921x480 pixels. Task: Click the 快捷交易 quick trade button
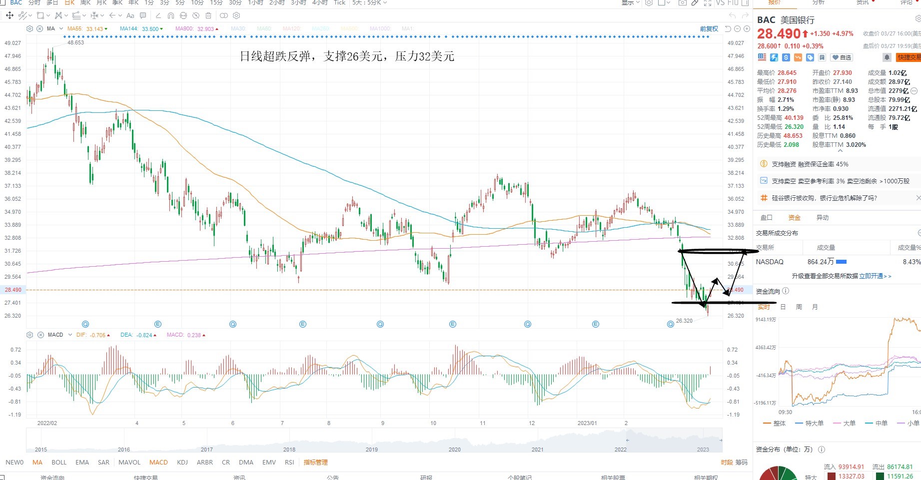coord(908,57)
